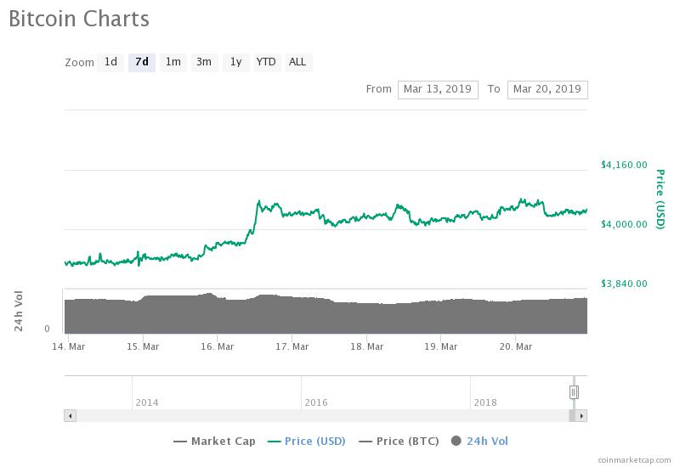The height and width of the screenshot is (467, 680).
Task: Toggle Price (USD) series in legend
Action: point(307,441)
